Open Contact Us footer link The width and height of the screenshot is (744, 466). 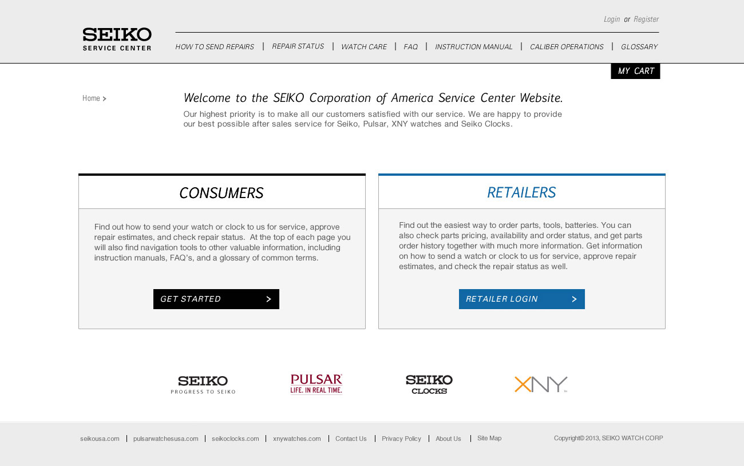351,439
